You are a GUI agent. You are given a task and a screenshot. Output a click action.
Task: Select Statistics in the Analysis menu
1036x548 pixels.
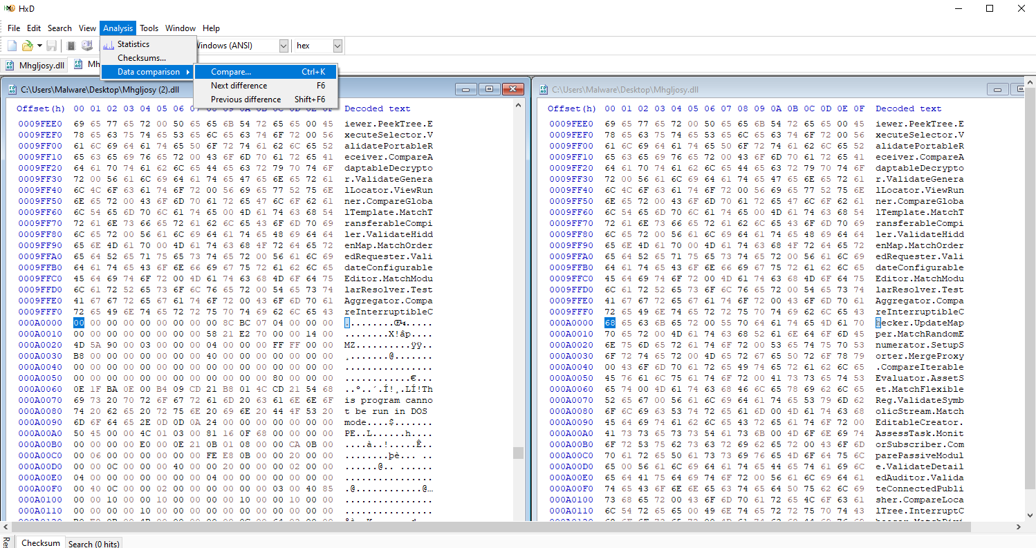click(149, 44)
